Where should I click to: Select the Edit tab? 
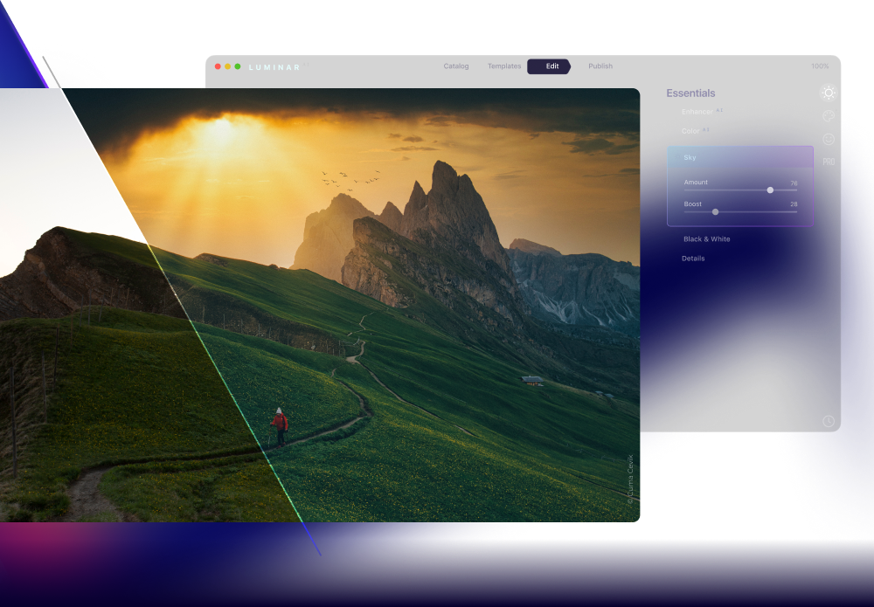coord(550,66)
